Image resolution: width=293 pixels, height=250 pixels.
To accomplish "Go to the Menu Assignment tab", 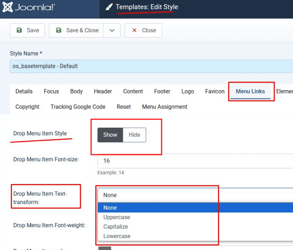I will pos(165,107).
